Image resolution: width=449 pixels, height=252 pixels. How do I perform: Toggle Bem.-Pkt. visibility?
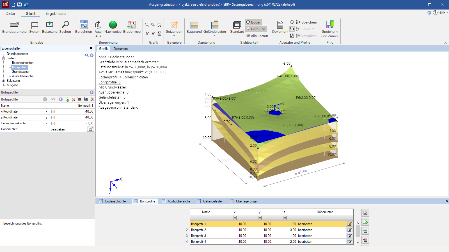click(256, 29)
